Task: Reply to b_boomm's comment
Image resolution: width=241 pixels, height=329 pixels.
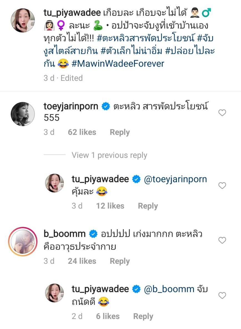Action: 120,261
